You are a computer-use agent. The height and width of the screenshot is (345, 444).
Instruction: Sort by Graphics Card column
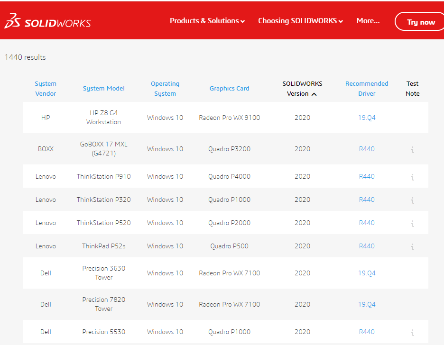(230, 89)
